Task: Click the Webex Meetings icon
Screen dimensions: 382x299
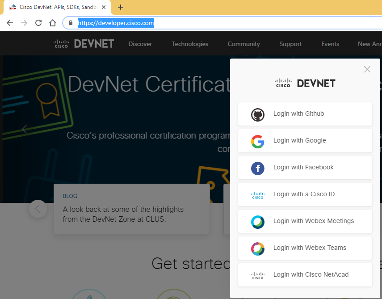Action: [258, 222]
